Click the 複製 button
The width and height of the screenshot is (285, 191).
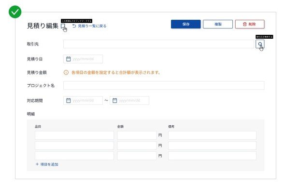pos(218,24)
